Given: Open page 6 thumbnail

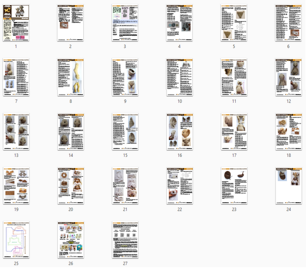Looking at the screenshot, I should pyautogui.click(x=288, y=22).
